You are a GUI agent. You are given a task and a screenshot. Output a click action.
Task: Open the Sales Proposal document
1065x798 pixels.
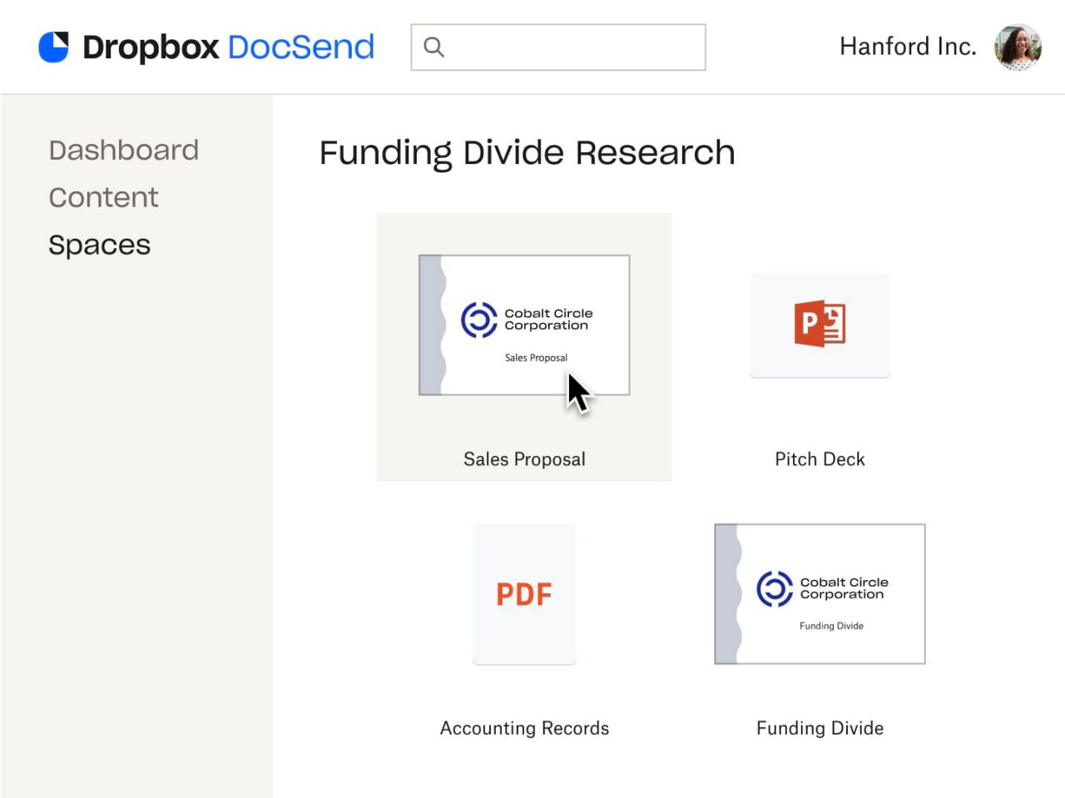pos(524,325)
